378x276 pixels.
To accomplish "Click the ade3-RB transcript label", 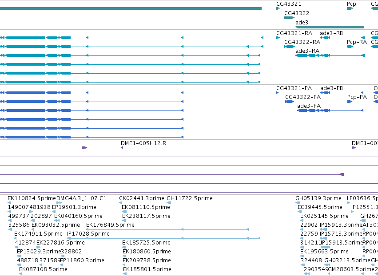I will pyautogui.click(x=331, y=33).
